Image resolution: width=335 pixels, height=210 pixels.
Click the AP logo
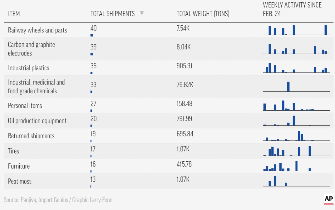click(x=329, y=199)
